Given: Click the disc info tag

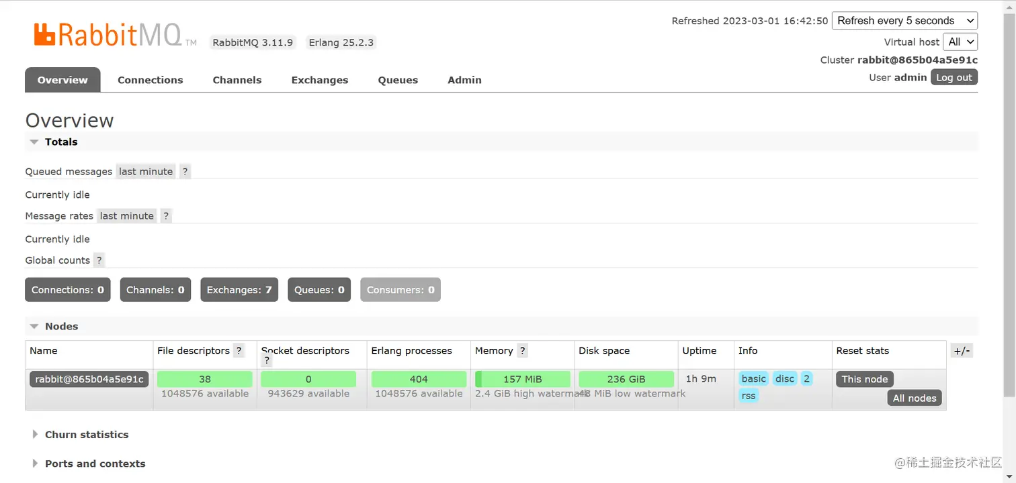Looking at the screenshot, I should [785, 379].
